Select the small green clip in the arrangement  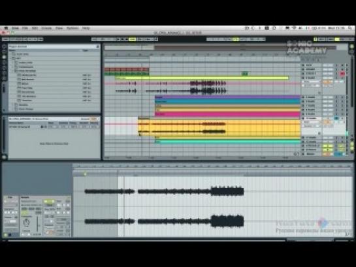[x=244, y=74]
